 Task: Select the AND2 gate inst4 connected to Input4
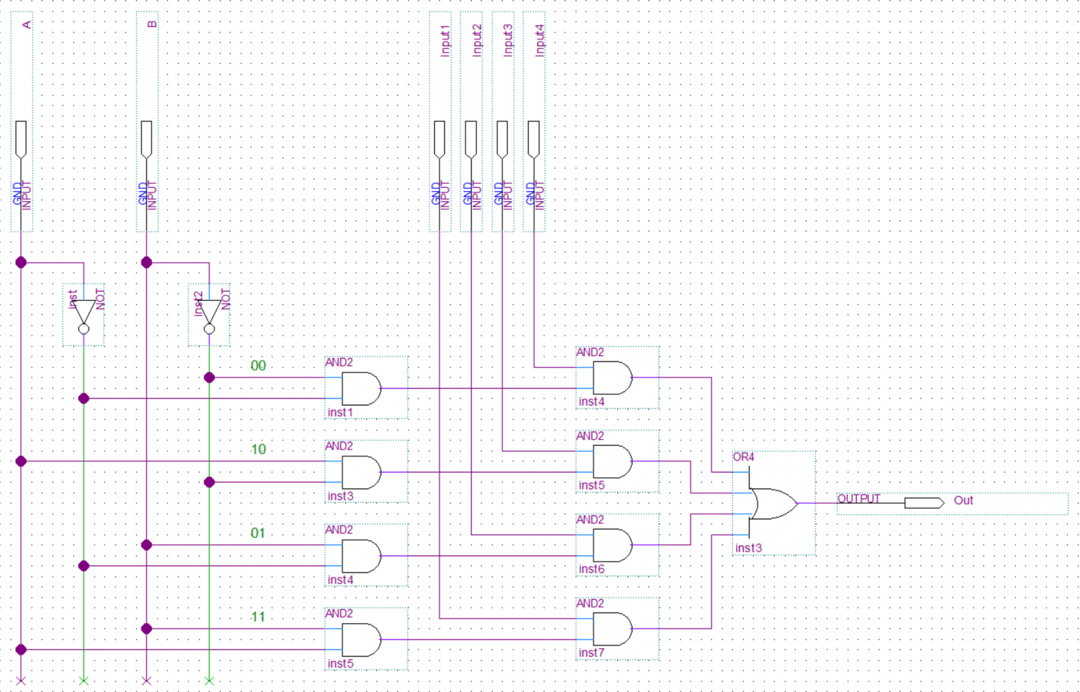[612, 378]
